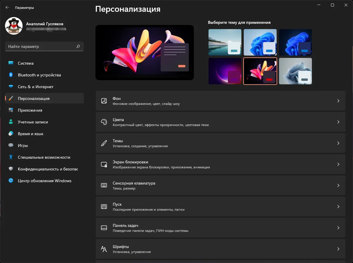Maximize the Параметры window
The width and height of the screenshot is (353, 263).
[x=332, y=5]
